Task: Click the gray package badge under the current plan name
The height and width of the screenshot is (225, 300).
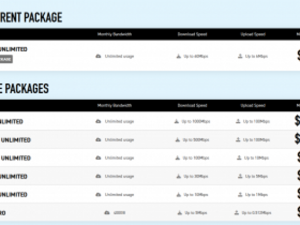Action: click(x=6, y=59)
